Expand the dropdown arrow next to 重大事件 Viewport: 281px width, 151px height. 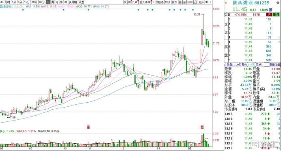click(x=153, y=2)
